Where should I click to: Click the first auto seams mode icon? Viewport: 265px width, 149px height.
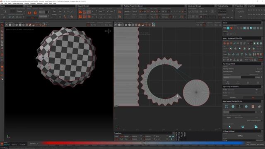click(226, 107)
